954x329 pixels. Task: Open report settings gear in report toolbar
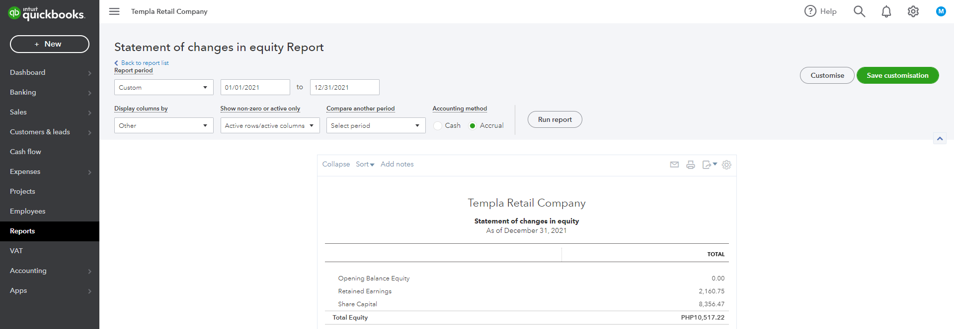[x=726, y=164]
